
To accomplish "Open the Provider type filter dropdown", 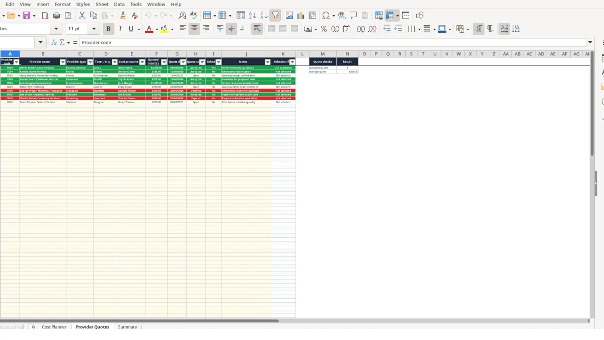I will click(90, 62).
